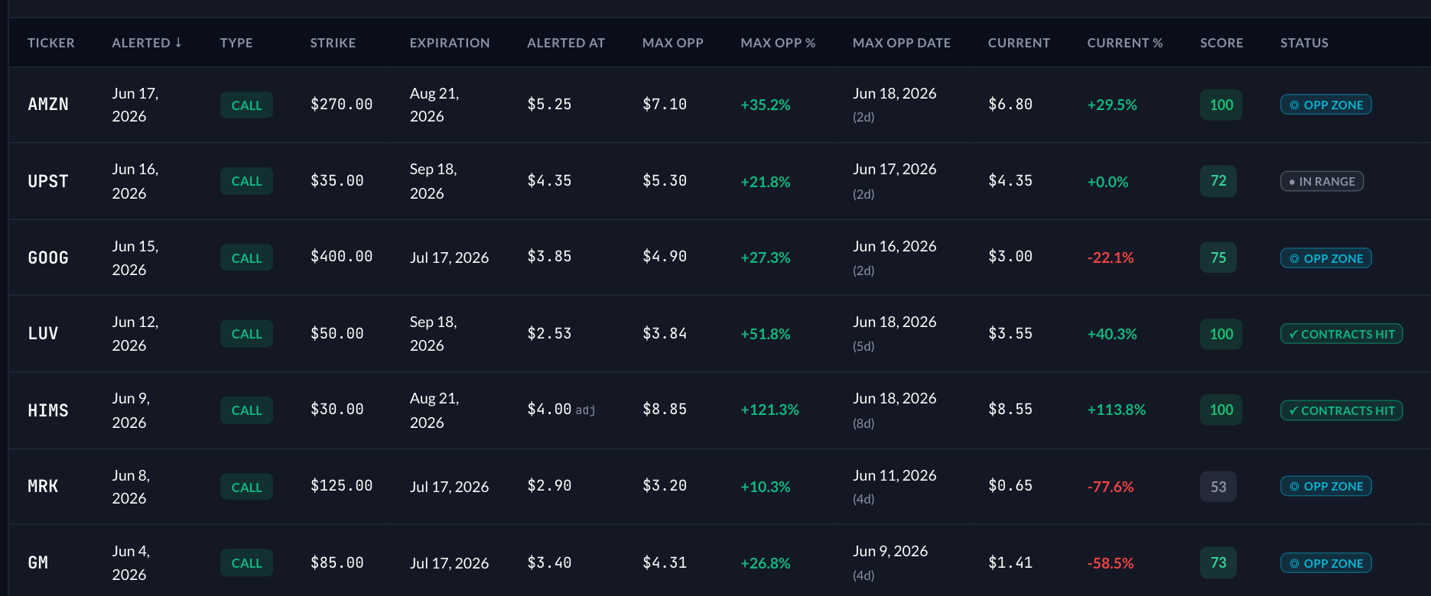Click CONTRACTS HIT status for LUV
The width and height of the screenshot is (1431, 596).
1342,334
